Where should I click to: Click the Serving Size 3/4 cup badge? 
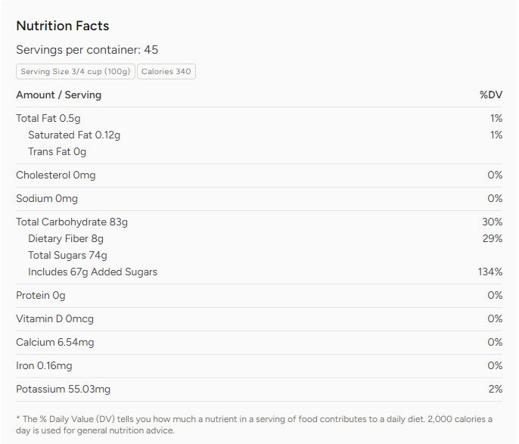[x=76, y=72]
